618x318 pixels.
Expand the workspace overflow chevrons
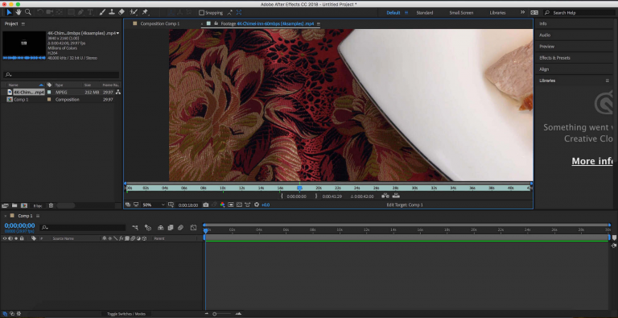(522, 13)
